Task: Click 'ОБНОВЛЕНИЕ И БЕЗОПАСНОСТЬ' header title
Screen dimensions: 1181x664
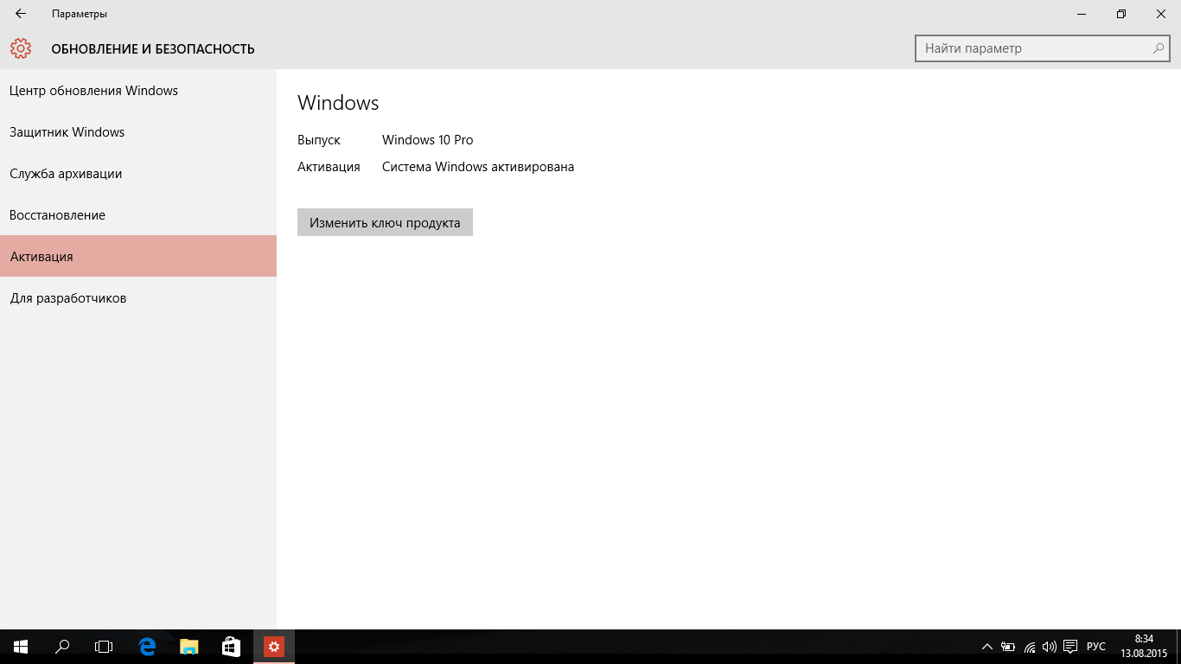Action: tap(153, 49)
